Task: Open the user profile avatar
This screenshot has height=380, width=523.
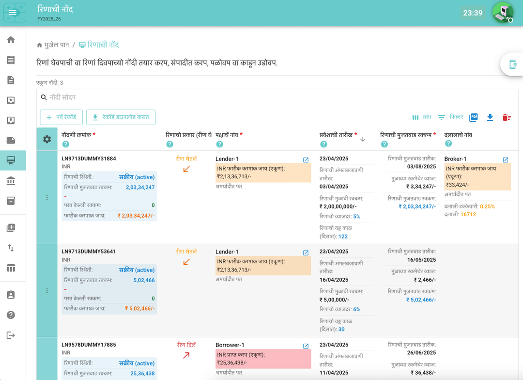Action: (x=503, y=13)
